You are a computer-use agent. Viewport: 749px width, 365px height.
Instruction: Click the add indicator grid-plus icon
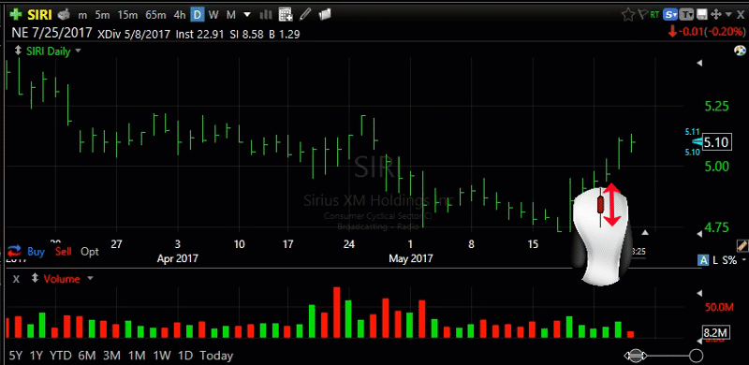[x=286, y=15]
